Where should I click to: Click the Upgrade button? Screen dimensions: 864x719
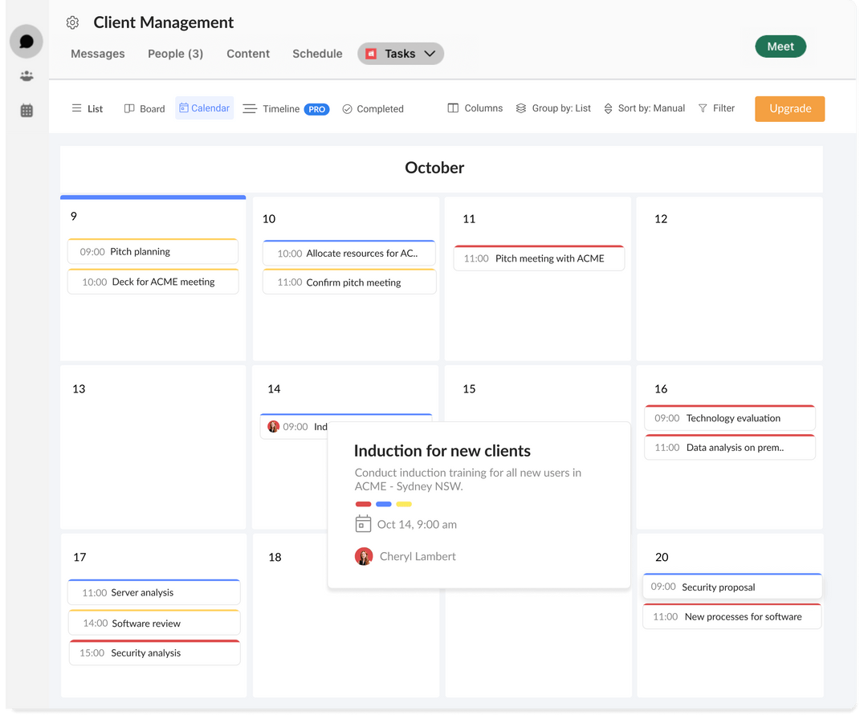[x=789, y=108]
